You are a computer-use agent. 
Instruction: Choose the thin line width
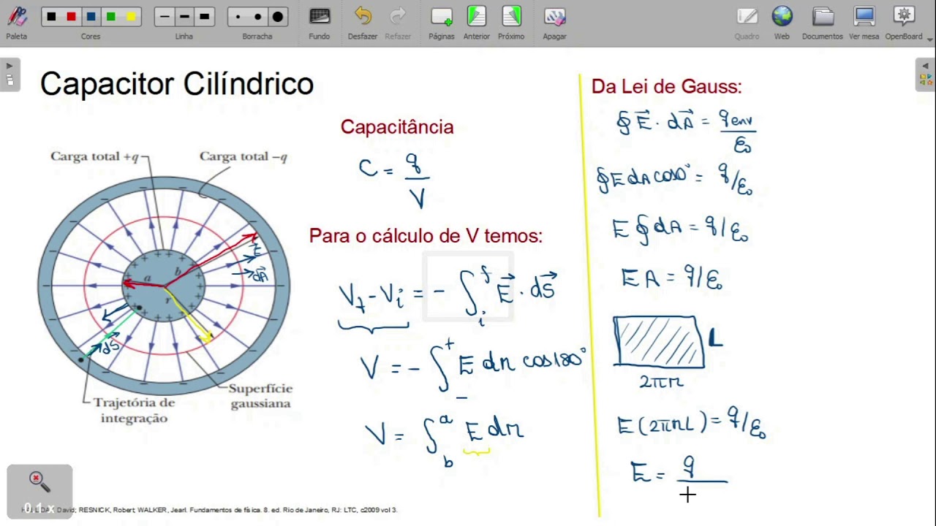tap(165, 17)
